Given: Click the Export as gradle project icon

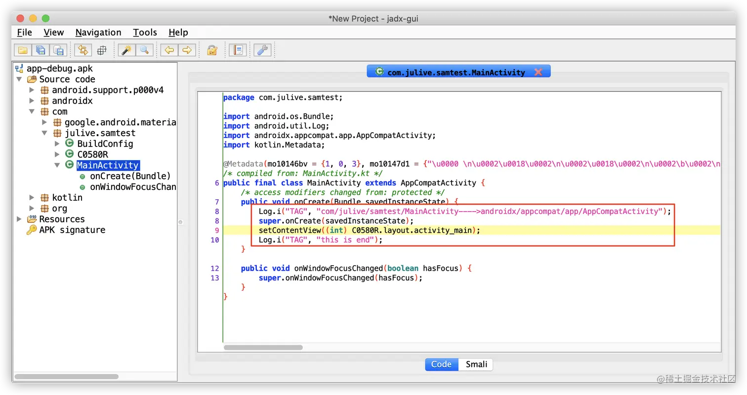Looking at the screenshot, I should pyautogui.click(x=59, y=50).
